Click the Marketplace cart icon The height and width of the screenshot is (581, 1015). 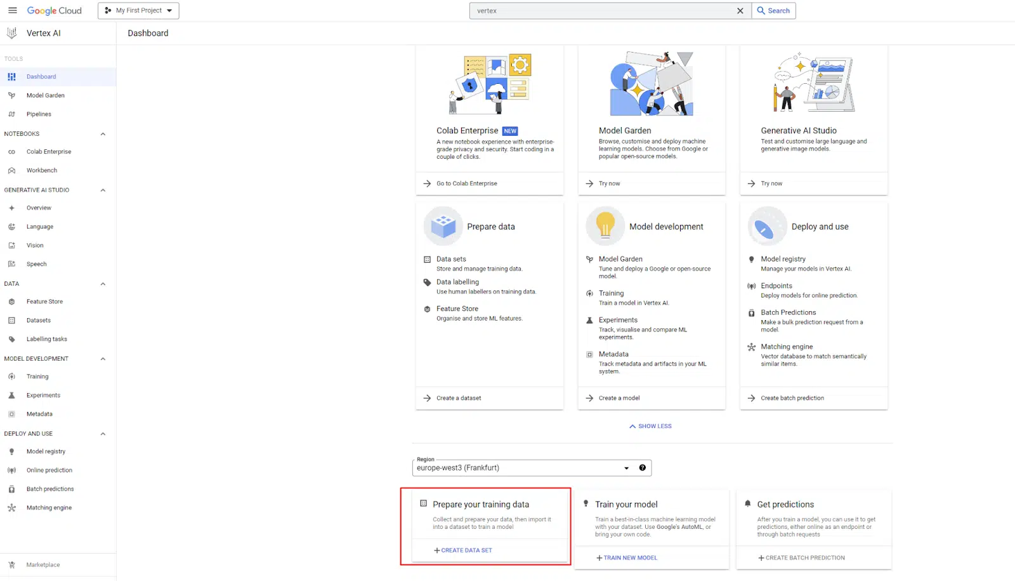[11, 565]
